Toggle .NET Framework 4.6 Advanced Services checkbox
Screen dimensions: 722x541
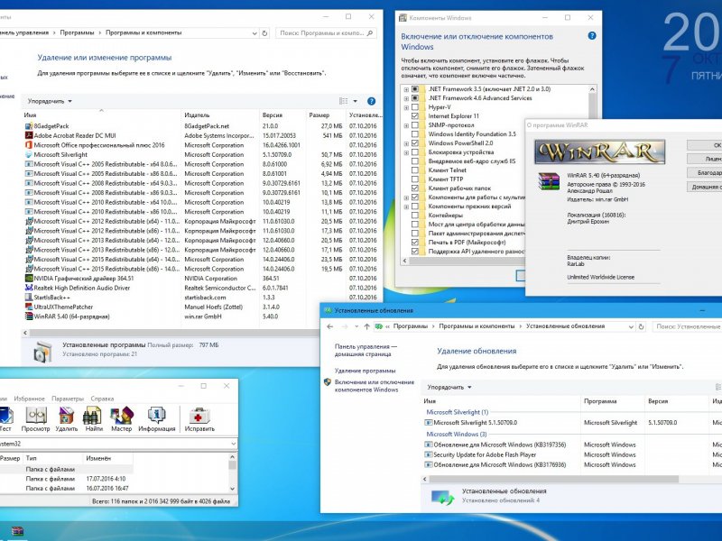tap(415, 98)
